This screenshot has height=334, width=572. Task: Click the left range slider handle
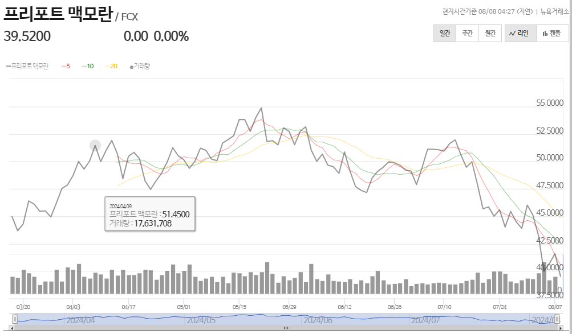point(15,319)
